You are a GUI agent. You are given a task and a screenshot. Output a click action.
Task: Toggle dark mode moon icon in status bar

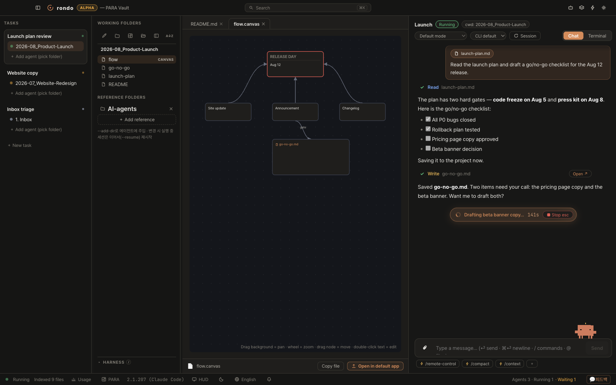point(221,379)
